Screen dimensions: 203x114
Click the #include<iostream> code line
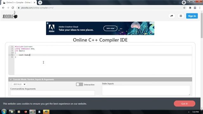coord(24,47)
